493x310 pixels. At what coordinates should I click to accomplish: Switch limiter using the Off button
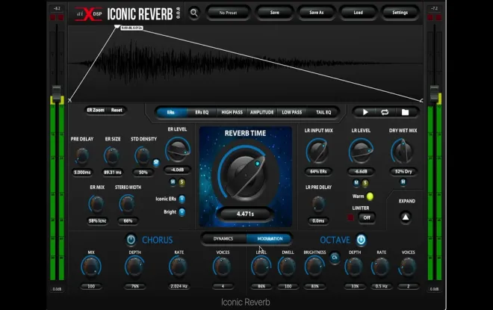[367, 217]
